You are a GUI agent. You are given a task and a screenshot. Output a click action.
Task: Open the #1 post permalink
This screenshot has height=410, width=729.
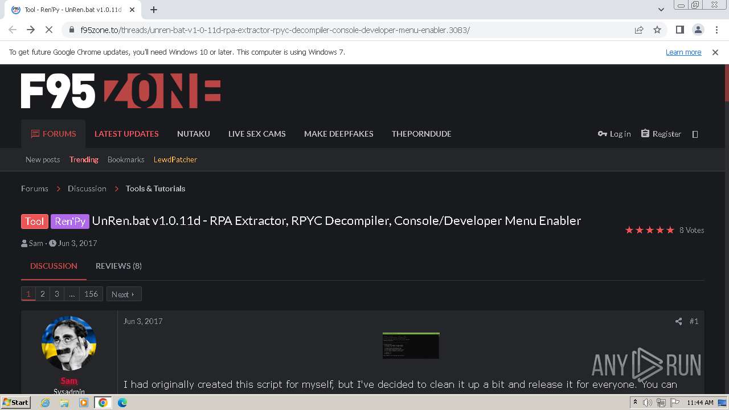(694, 321)
